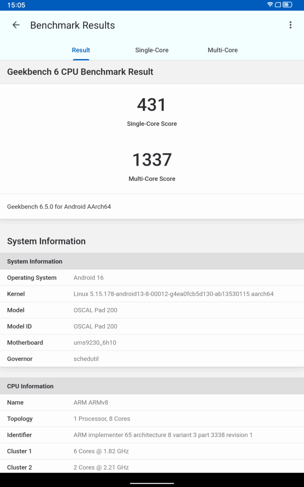Select the Name row label

15,403
